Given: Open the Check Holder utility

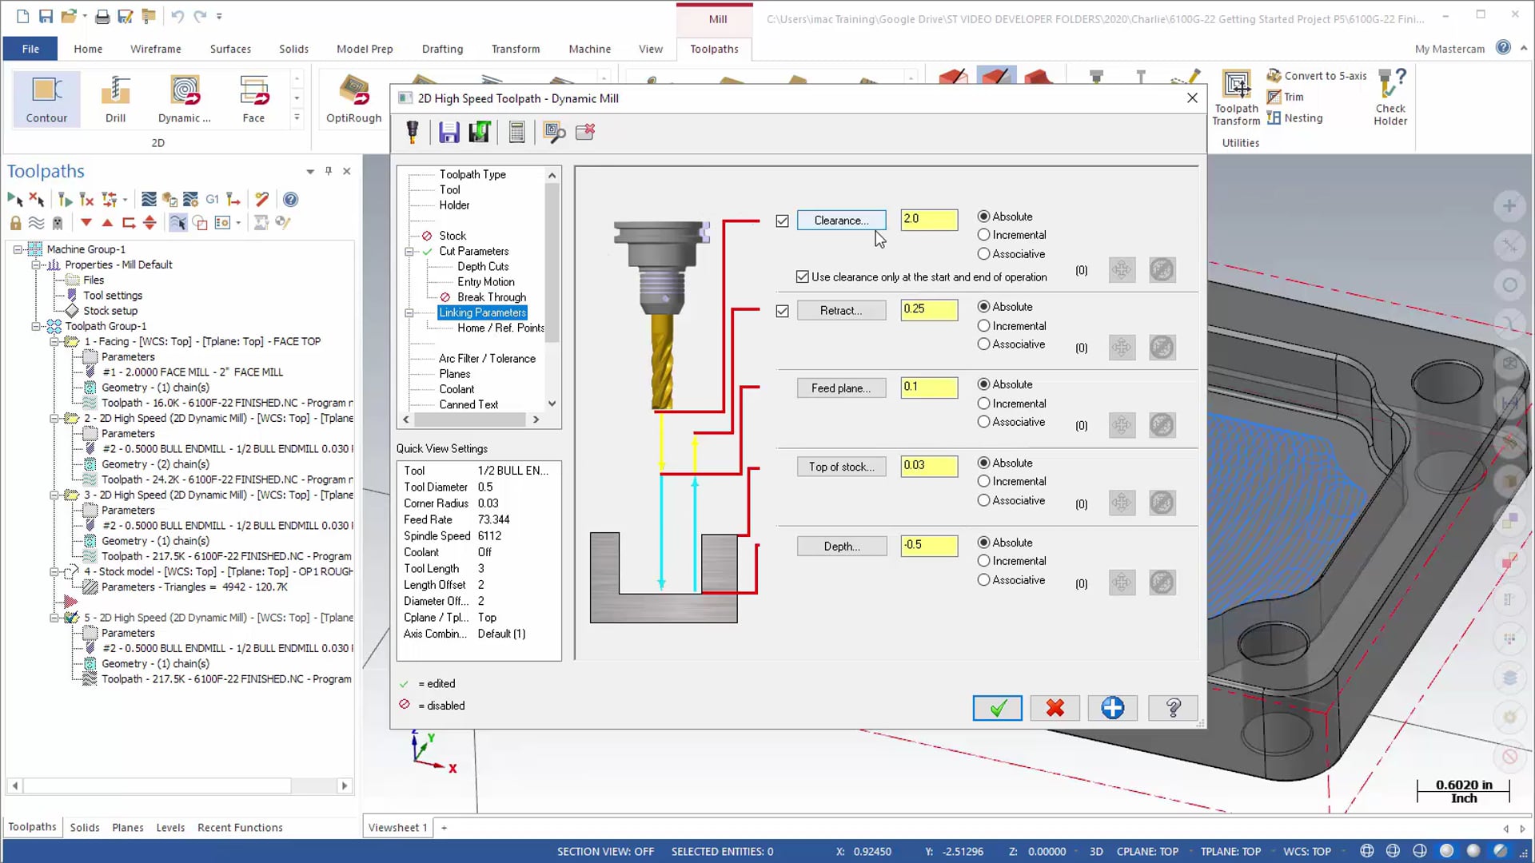Looking at the screenshot, I should 1390,97.
